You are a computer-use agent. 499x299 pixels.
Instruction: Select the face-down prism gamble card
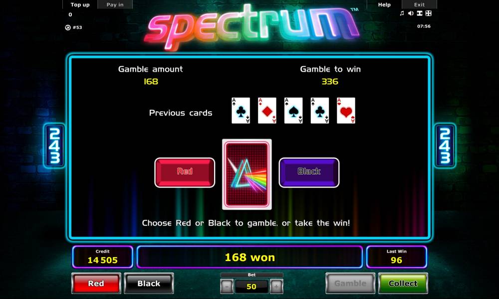247,174
